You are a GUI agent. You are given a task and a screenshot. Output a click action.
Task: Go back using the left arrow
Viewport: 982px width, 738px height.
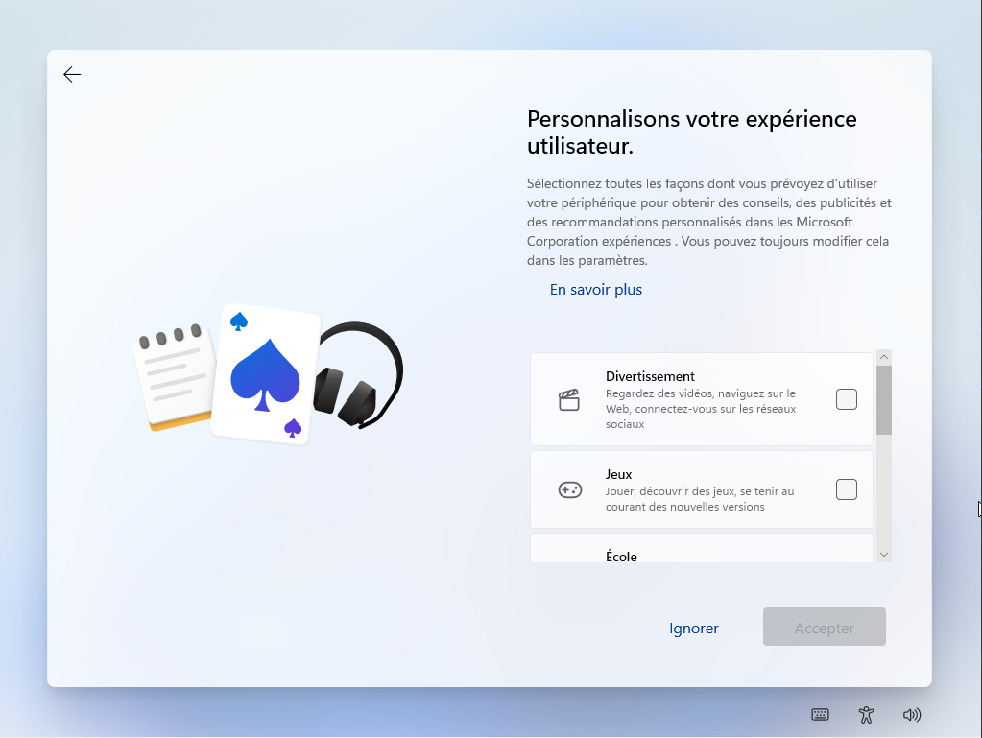pos(72,75)
